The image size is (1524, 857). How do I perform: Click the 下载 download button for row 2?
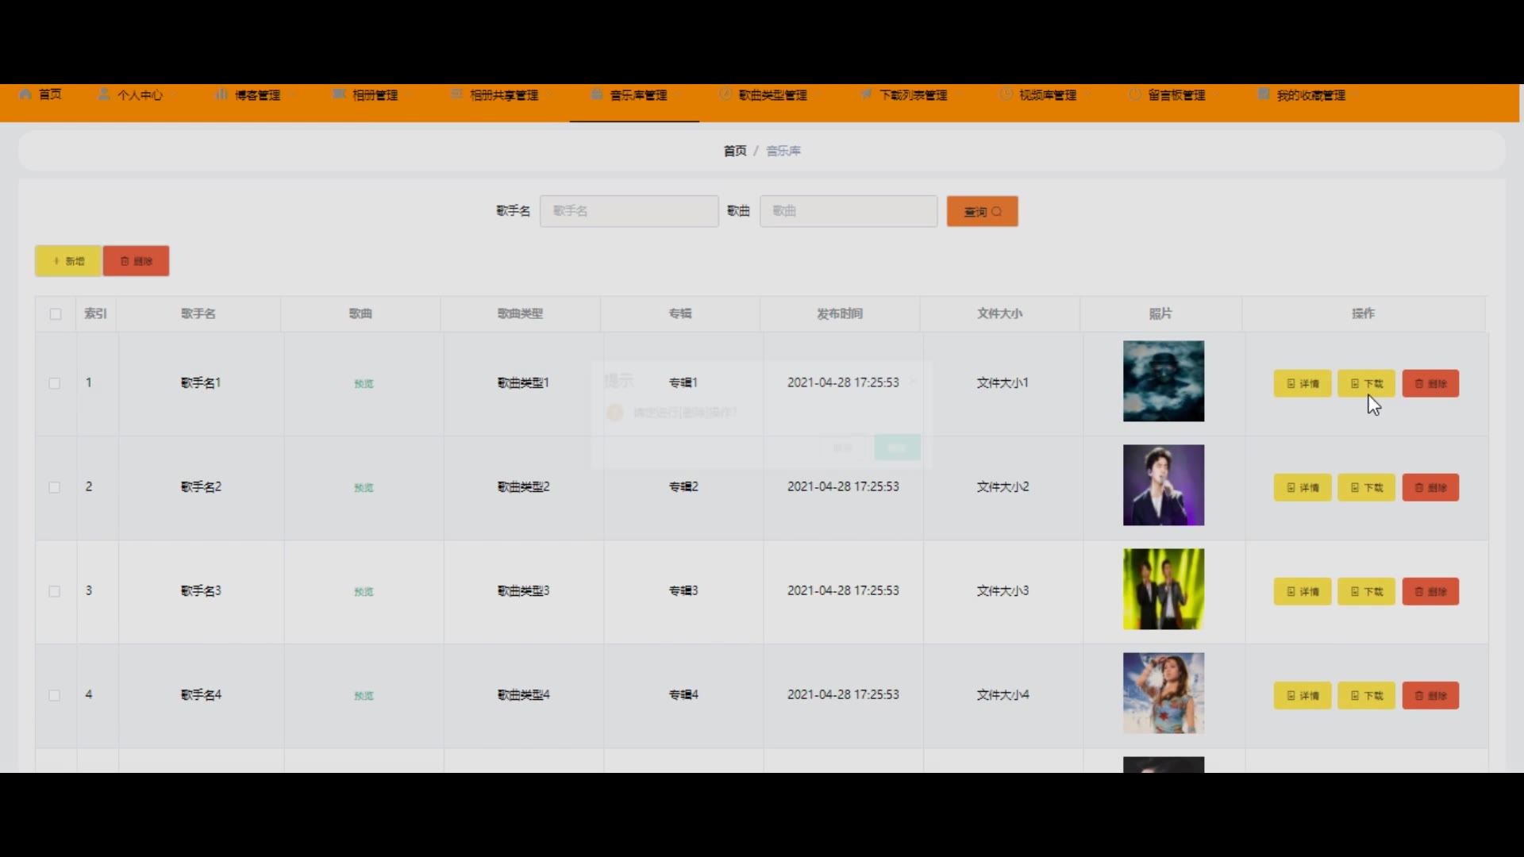pyautogui.click(x=1366, y=487)
